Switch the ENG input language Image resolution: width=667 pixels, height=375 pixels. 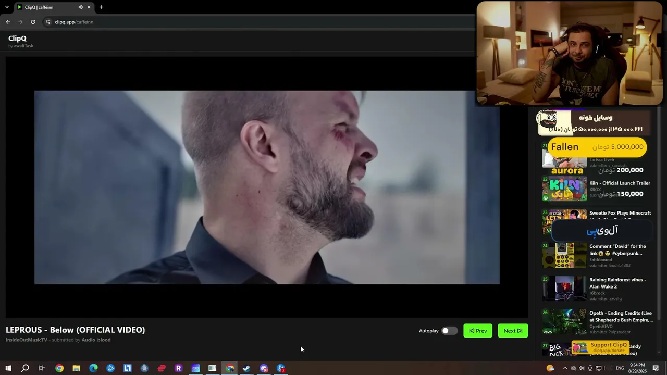coord(620,368)
